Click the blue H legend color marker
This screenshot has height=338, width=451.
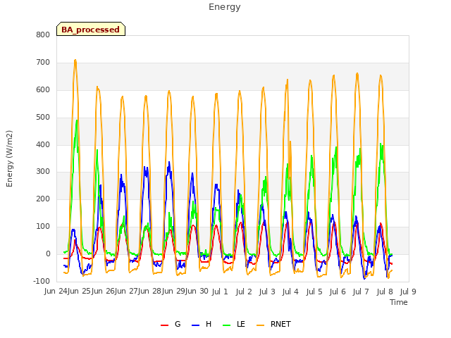[195, 325]
